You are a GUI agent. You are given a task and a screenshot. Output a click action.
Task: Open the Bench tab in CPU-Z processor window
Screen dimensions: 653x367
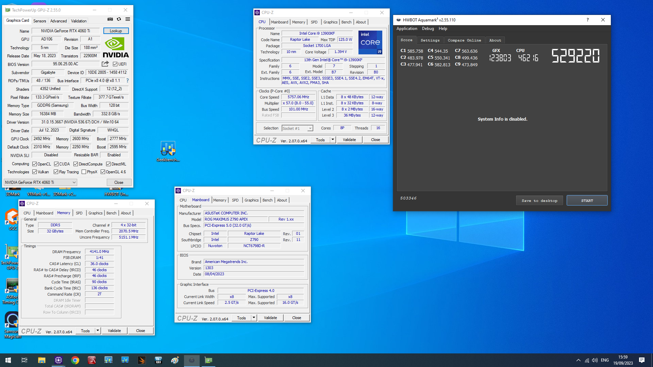pyautogui.click(x=346, y=22)
